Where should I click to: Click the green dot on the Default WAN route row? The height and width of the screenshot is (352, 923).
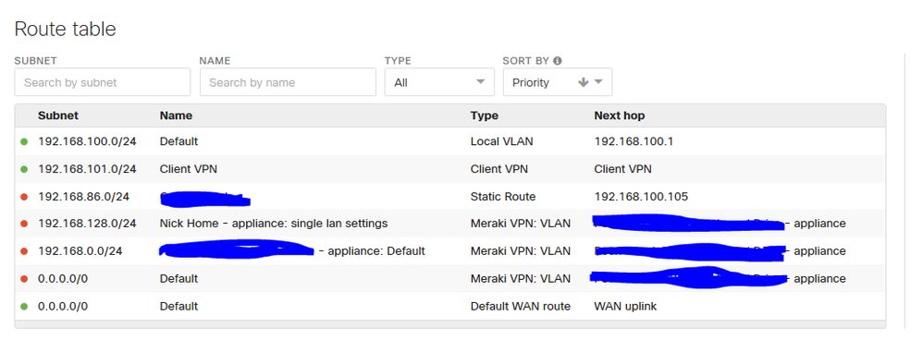pos(24,306)
